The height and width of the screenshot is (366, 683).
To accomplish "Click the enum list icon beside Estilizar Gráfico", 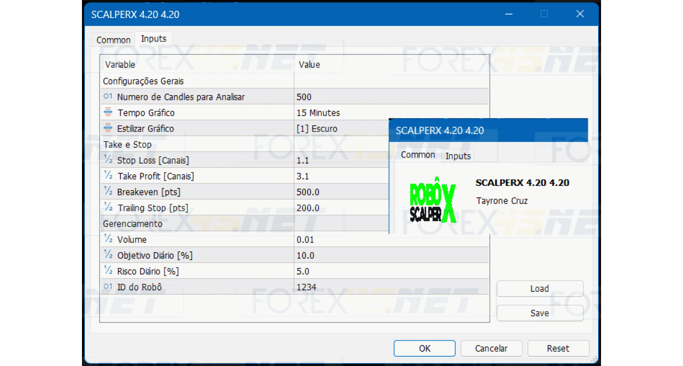I will click(x=107, y=128).
